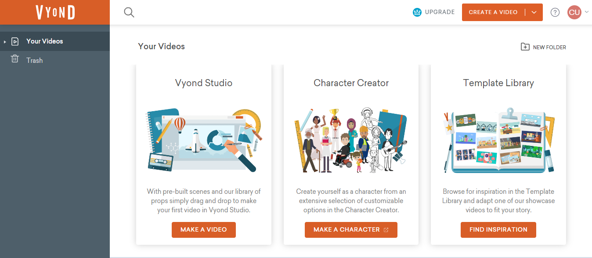The image size is (592, 258).
Task: Click the Vyond Studio card title
Action: [x=204, y=83]
